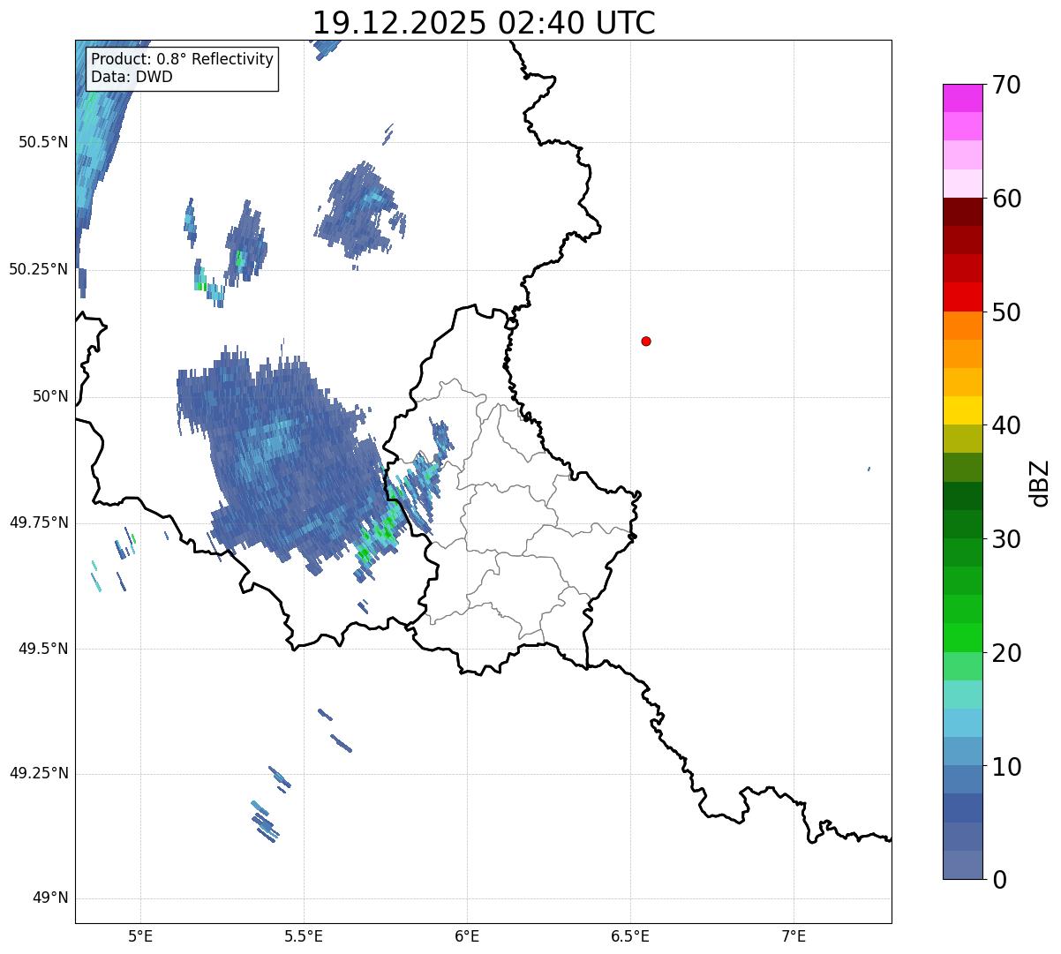The height and width of the screenshot is (954, 1061).
Task: Click the latitude label 50.5°N
Action: click(x=42, y=142)
